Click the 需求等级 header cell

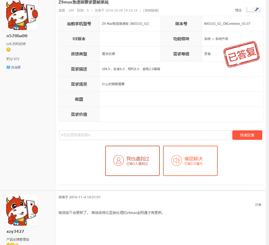coord(181,54)
